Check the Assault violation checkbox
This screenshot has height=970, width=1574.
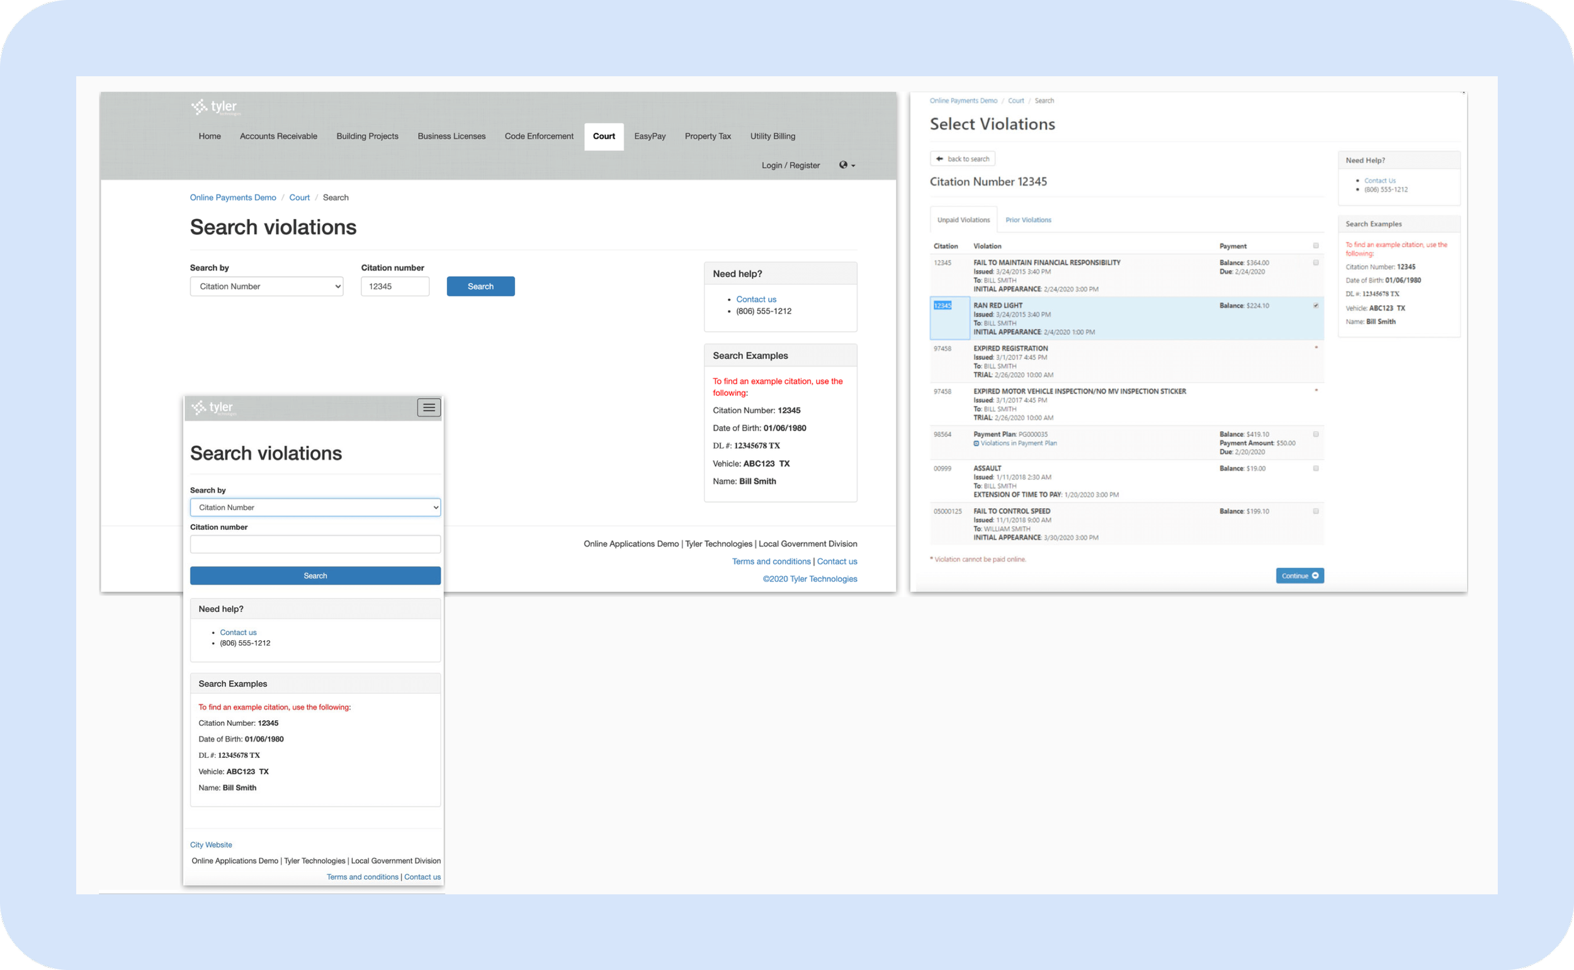(x=1315, y=468)
